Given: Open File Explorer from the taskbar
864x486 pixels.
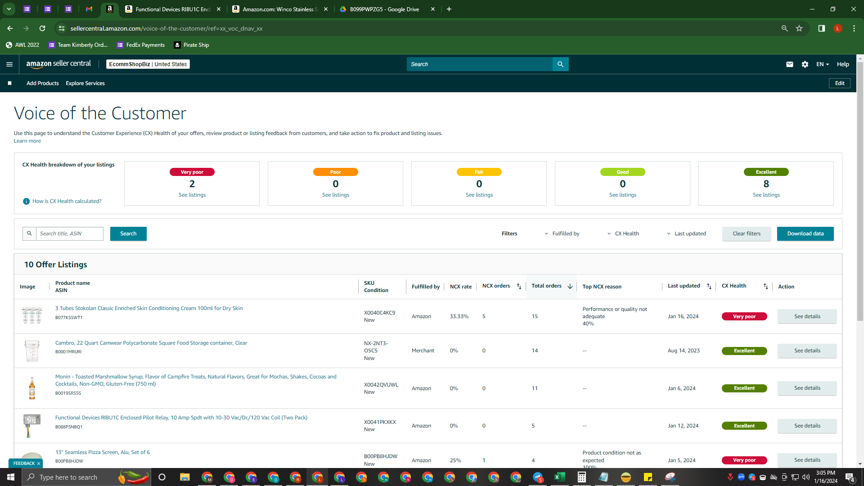Looking at the screenshot, I should [184, 477].
